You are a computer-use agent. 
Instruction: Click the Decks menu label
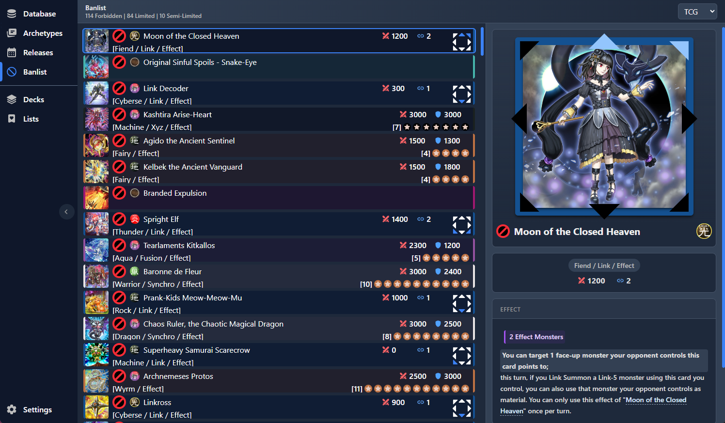coord(33,99)
